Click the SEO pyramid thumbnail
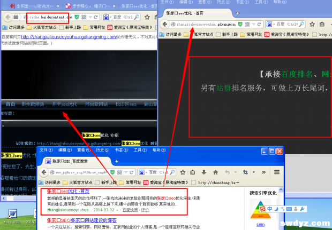Image resolution: width=332 pixels, height=230 pixels. pos(261,209)
